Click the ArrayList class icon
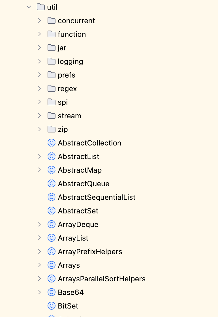 pos(51,238)
